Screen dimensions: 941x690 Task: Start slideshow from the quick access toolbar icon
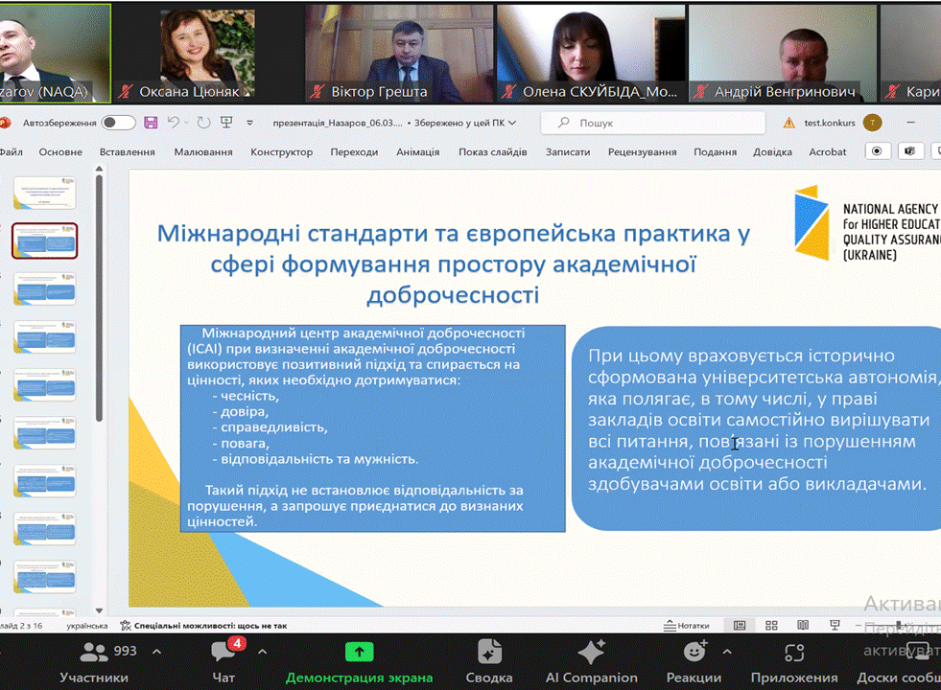pos(226,123)
